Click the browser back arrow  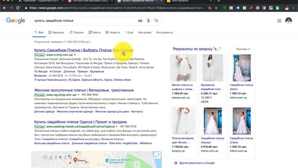[5, 8]
